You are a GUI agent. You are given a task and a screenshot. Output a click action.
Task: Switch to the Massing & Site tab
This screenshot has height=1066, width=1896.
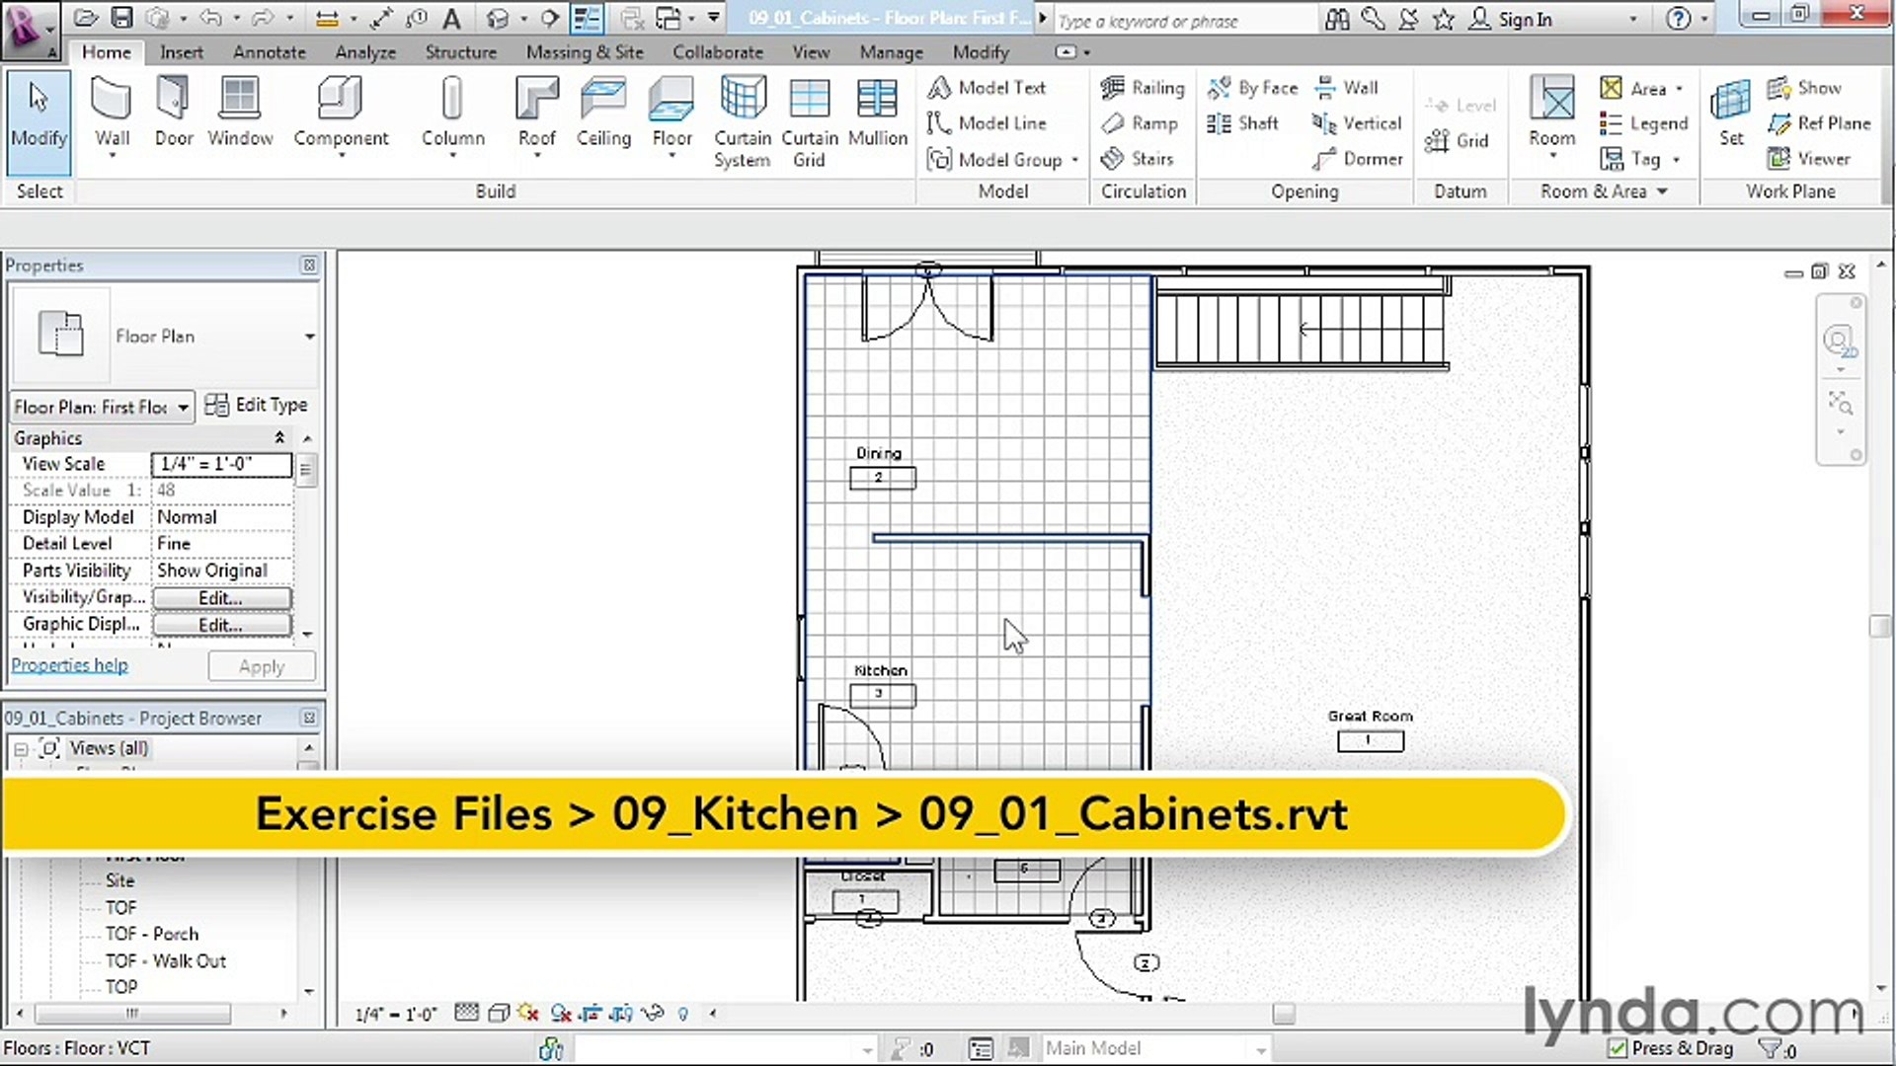[x=584, y=52]
